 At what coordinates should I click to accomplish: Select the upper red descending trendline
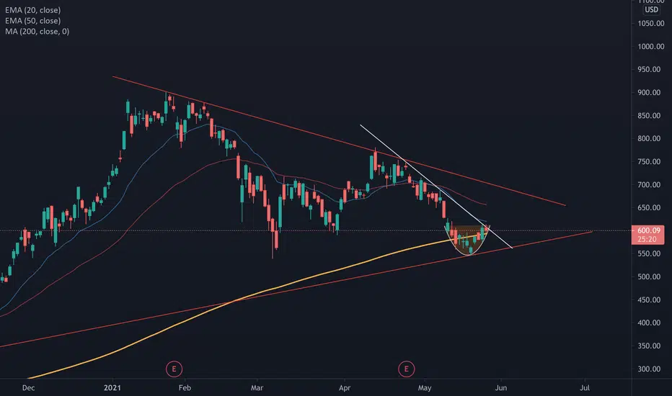[339, 141]
